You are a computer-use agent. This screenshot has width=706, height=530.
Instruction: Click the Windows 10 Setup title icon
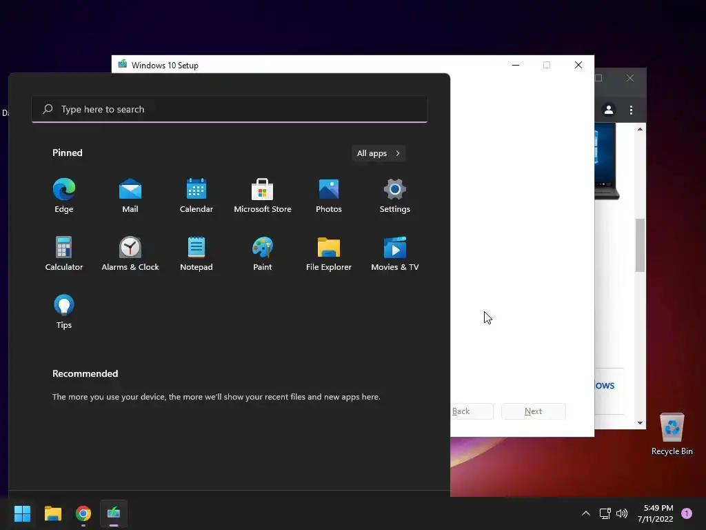point(123,64)
